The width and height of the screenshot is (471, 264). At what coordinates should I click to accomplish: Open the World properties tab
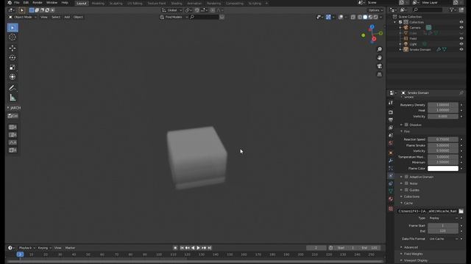click(391, 144)
